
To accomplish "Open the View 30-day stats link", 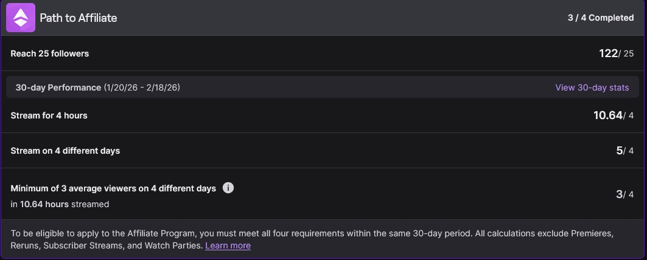I will tap(592, 87).
